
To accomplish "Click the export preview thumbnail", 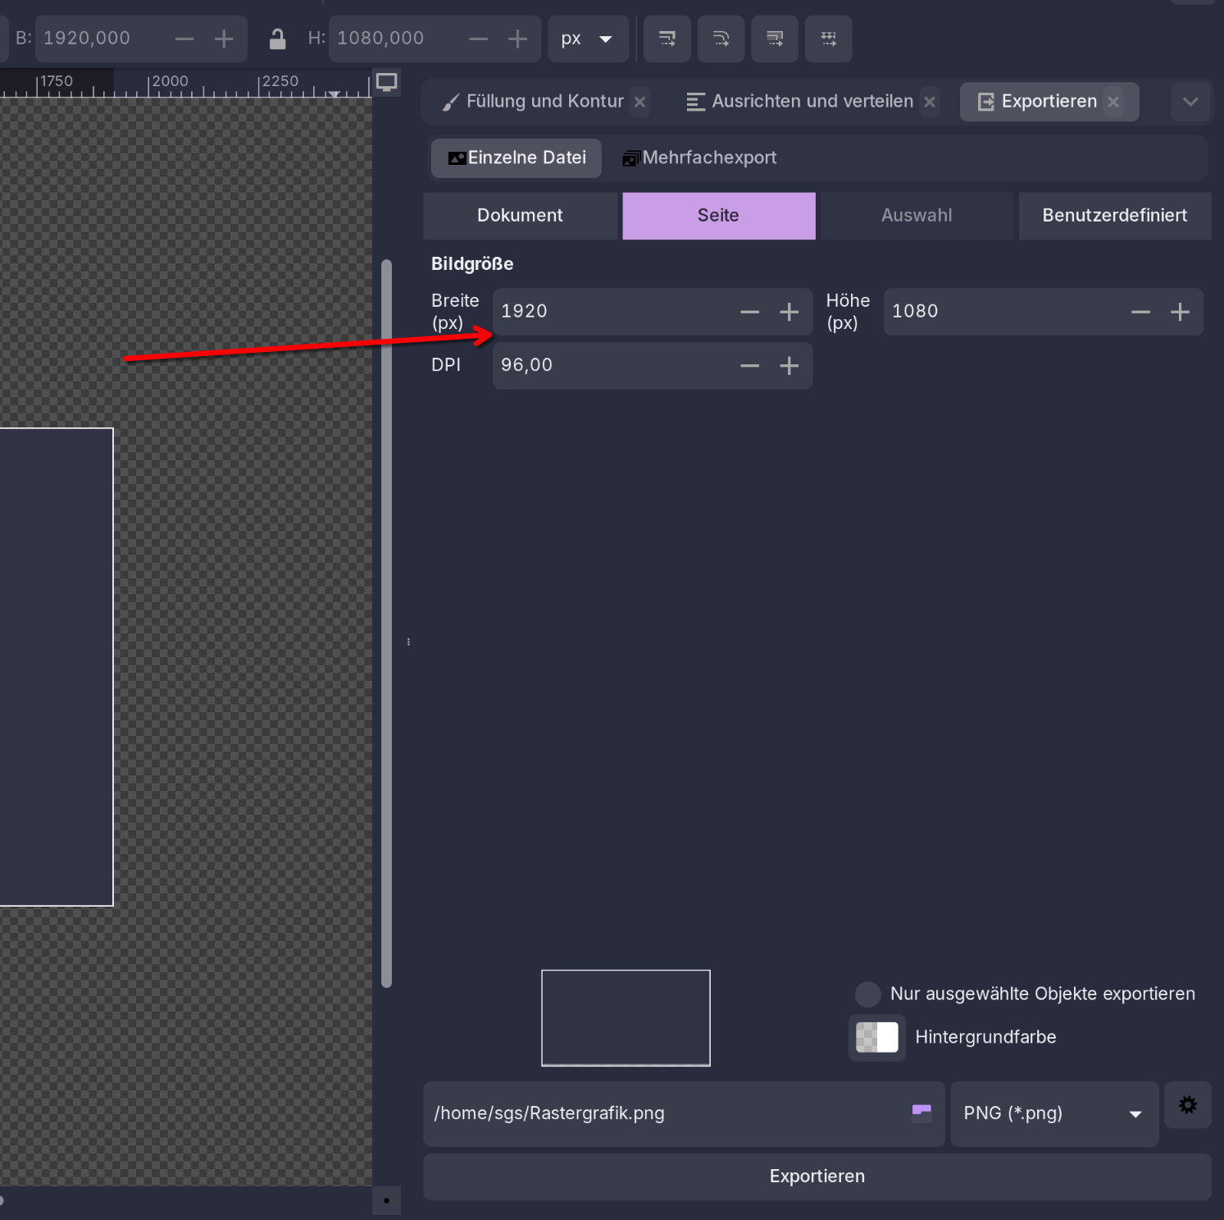I will pyautogui.click(x=626, y=1018).
